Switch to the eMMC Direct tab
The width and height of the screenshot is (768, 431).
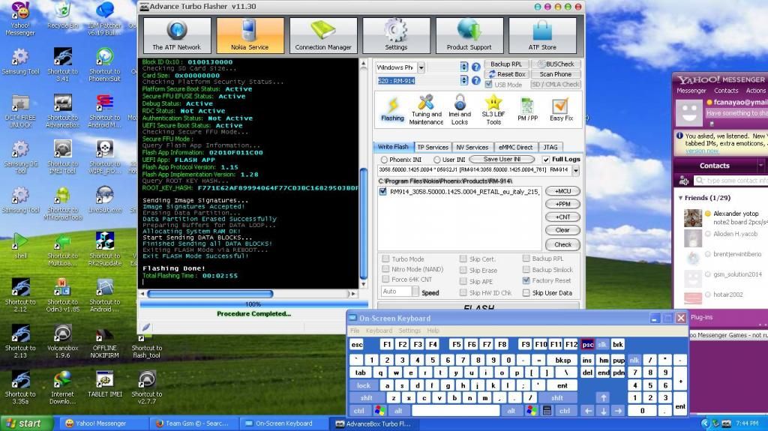516,147
